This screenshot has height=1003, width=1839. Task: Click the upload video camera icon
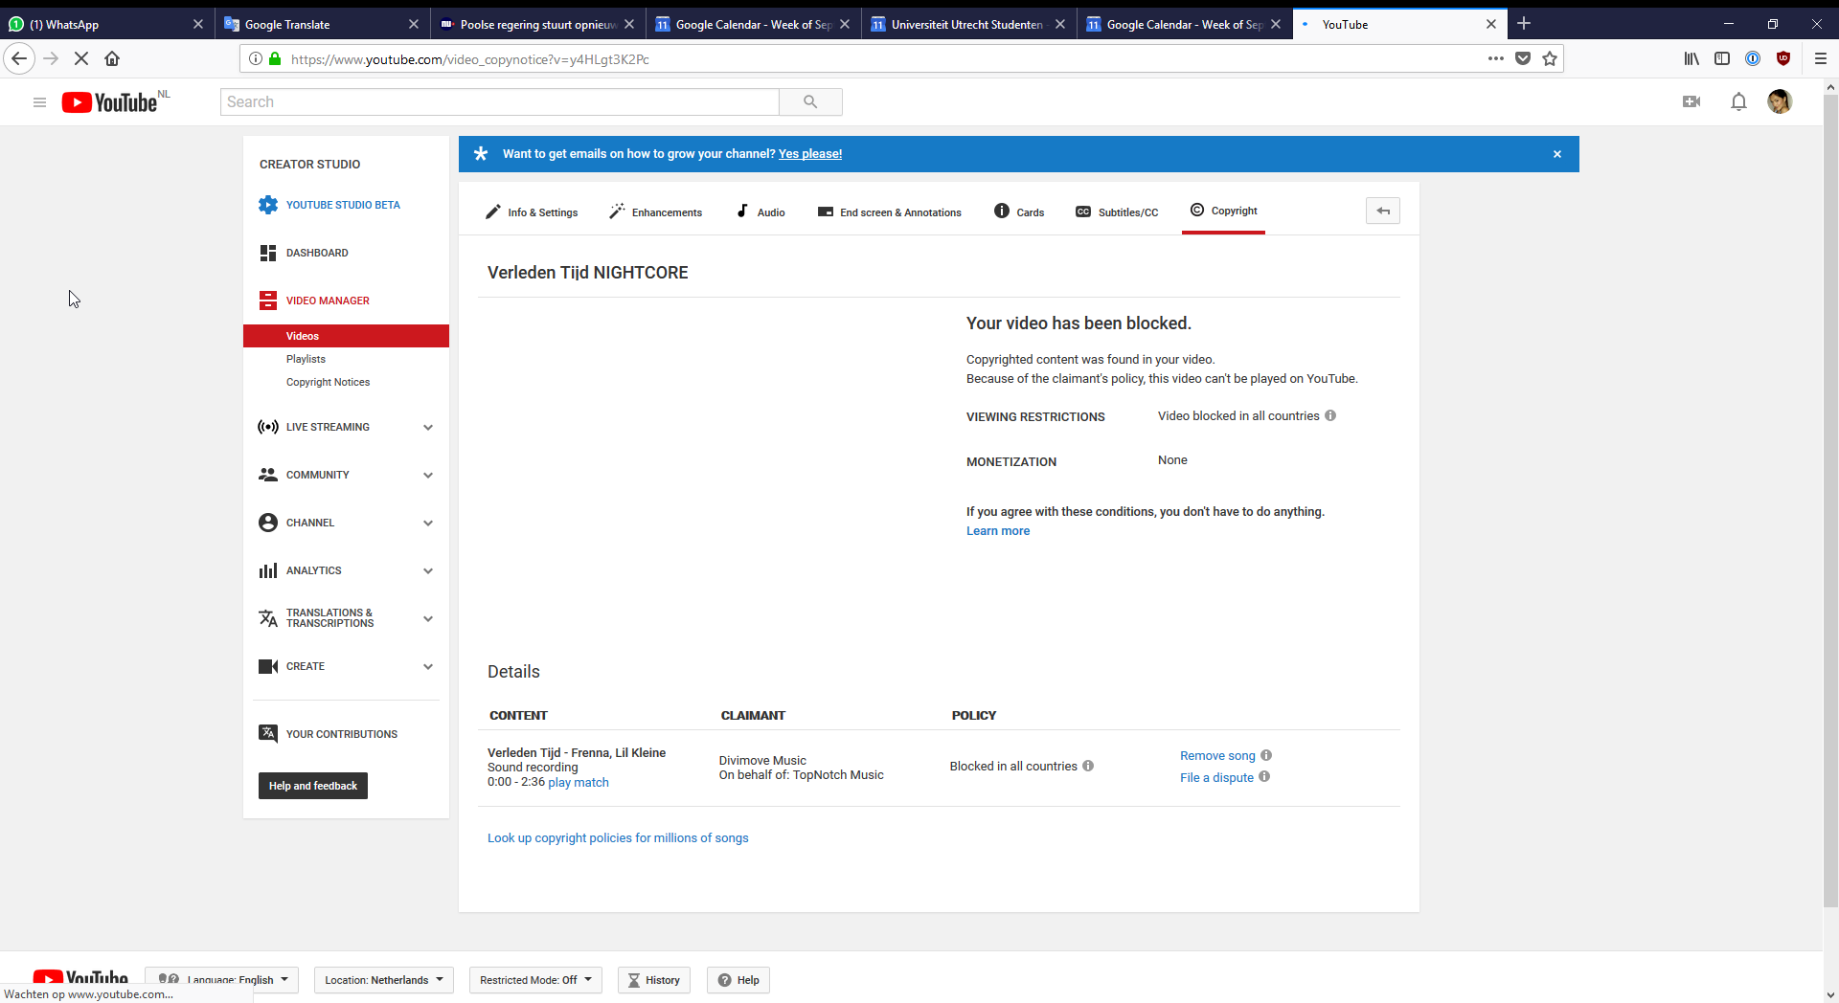(x=1691, y=101)
